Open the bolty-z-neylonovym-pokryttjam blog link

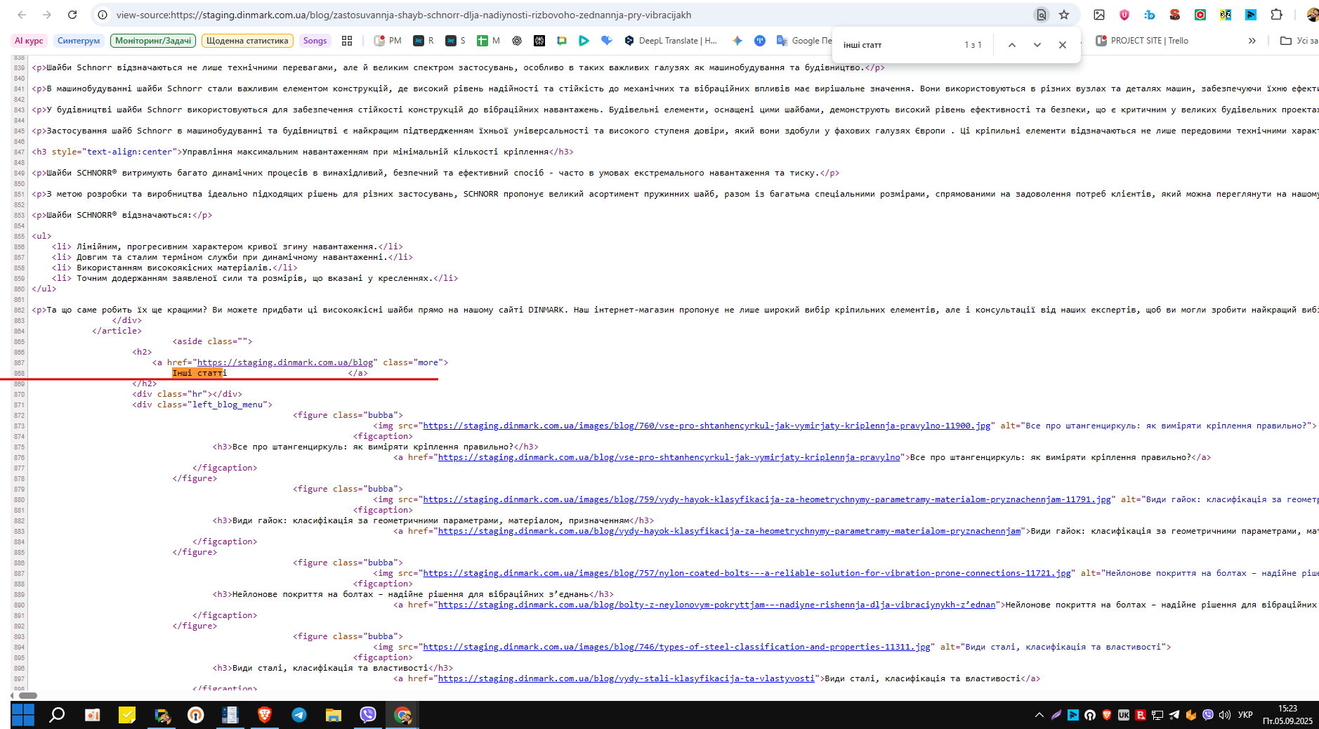(x=717, y=605)
